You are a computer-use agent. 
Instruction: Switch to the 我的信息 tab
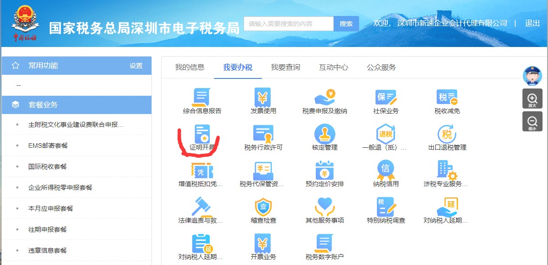click(190, 68)
